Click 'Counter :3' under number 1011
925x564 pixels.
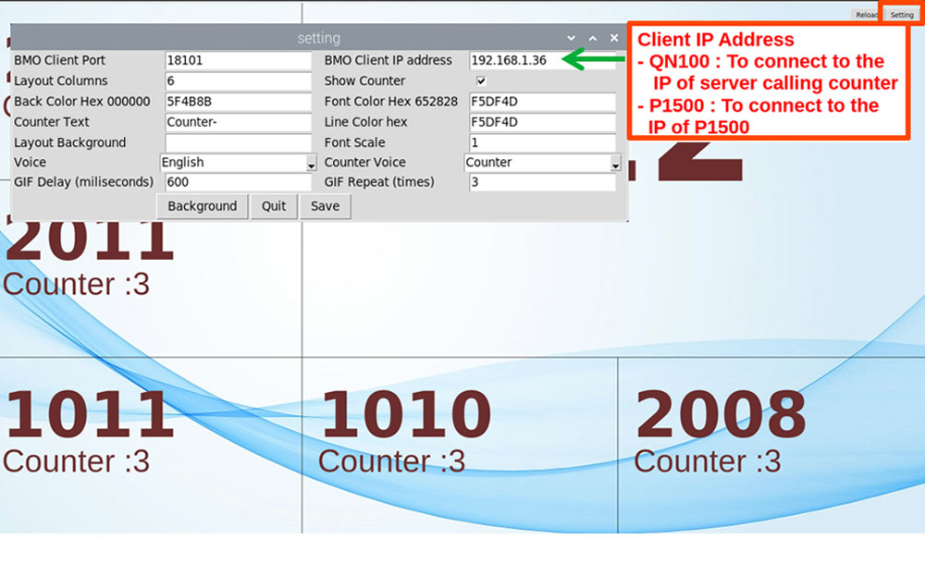click(76, 461)
